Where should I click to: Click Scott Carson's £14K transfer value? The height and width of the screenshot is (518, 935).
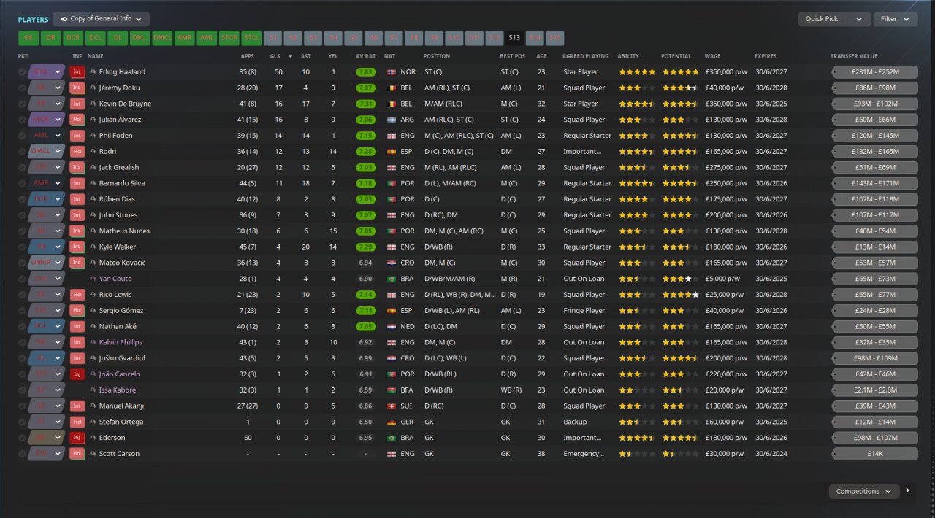[874, 454]
